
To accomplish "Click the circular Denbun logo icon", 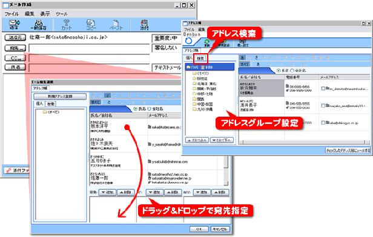I will click(x=188, y=41).
